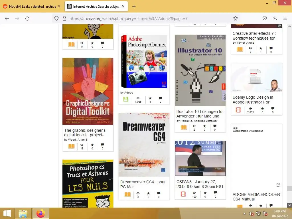Open the Windows Start menu

point(7,213)
